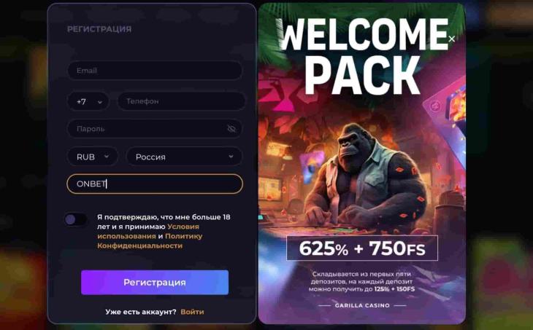
Task: Click the gorilla Welcome Pack image
Action: click(x=361, y=163)
